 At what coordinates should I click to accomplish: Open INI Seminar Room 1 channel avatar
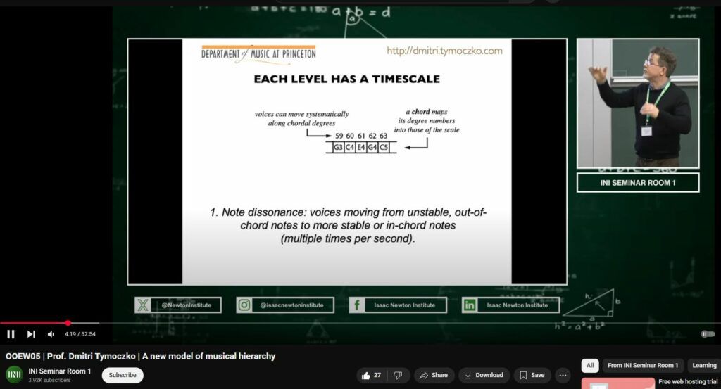(14, 375)
